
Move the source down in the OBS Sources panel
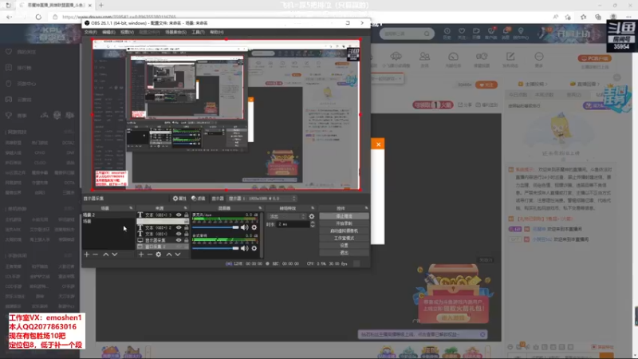178,254
